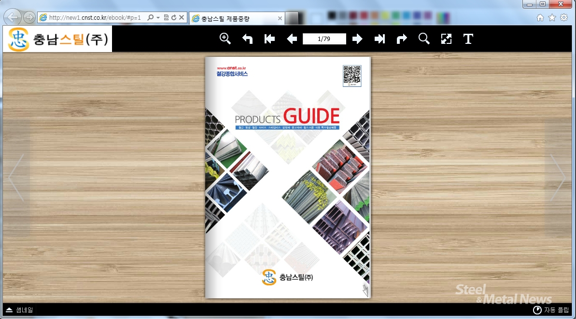Toggle 자동 플립 auto flip
This screenshot has height=319, width=576.
[x=551, y=310]
